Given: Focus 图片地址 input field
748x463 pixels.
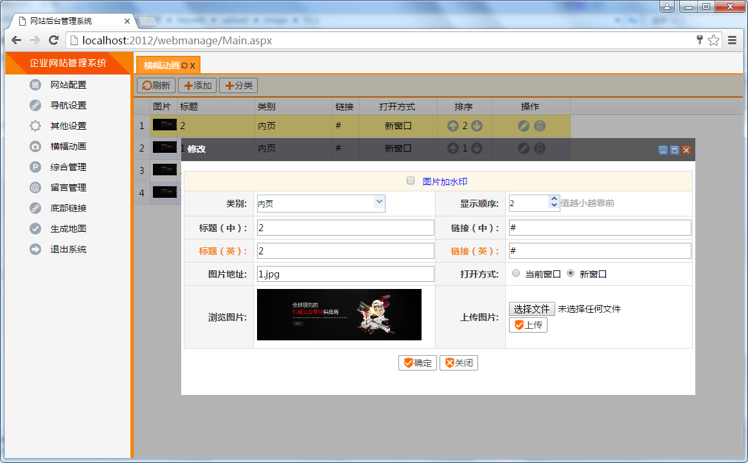Looking at the screenshot, I should click(345, 274).
